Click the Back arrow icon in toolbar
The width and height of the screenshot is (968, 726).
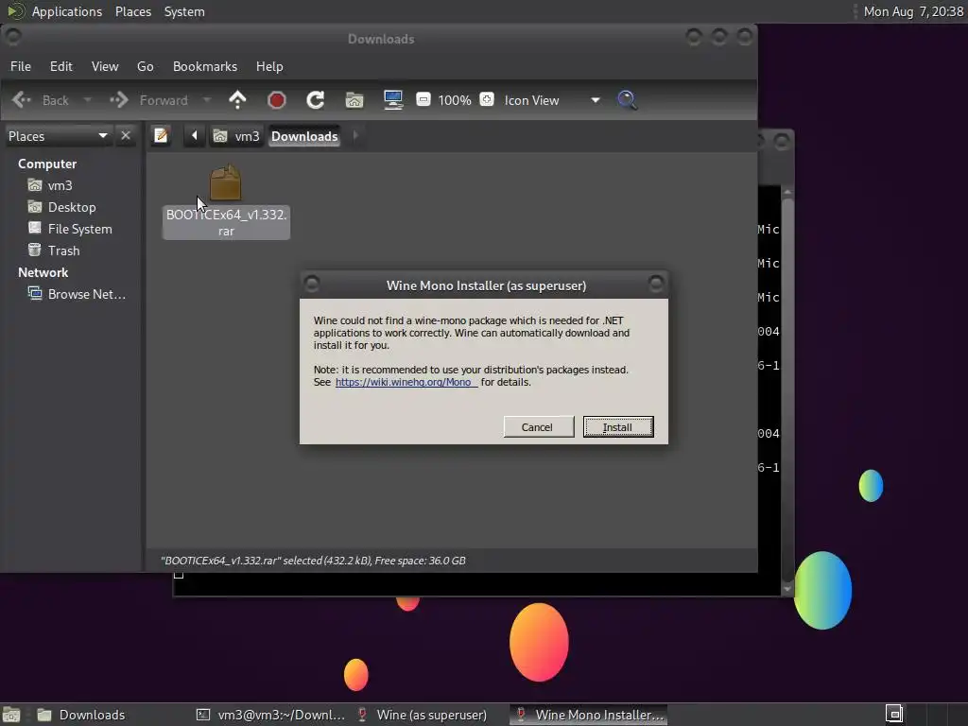tap(22, 100)
